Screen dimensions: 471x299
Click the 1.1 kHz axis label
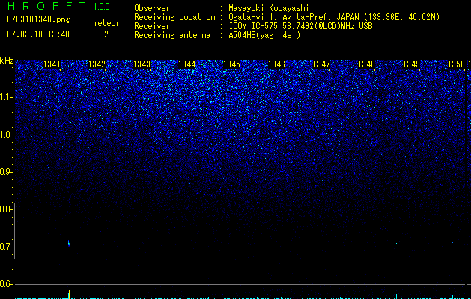click(6, 97)
